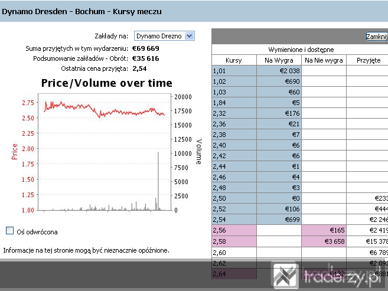388x291 pixels.
Task: Click the 'Zamknij' close button
Action: [x=377, y=37]
